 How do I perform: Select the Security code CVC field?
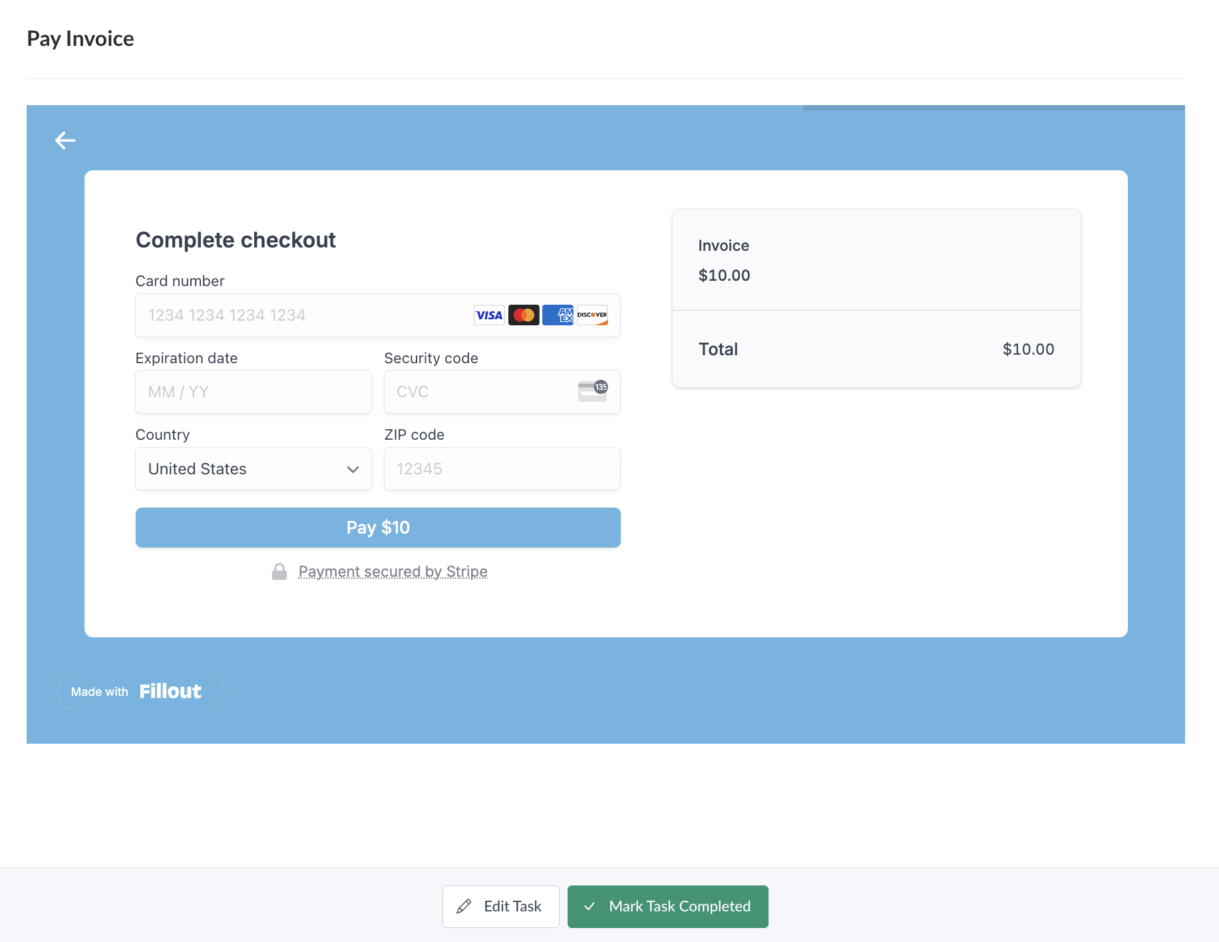coord(479,392)
